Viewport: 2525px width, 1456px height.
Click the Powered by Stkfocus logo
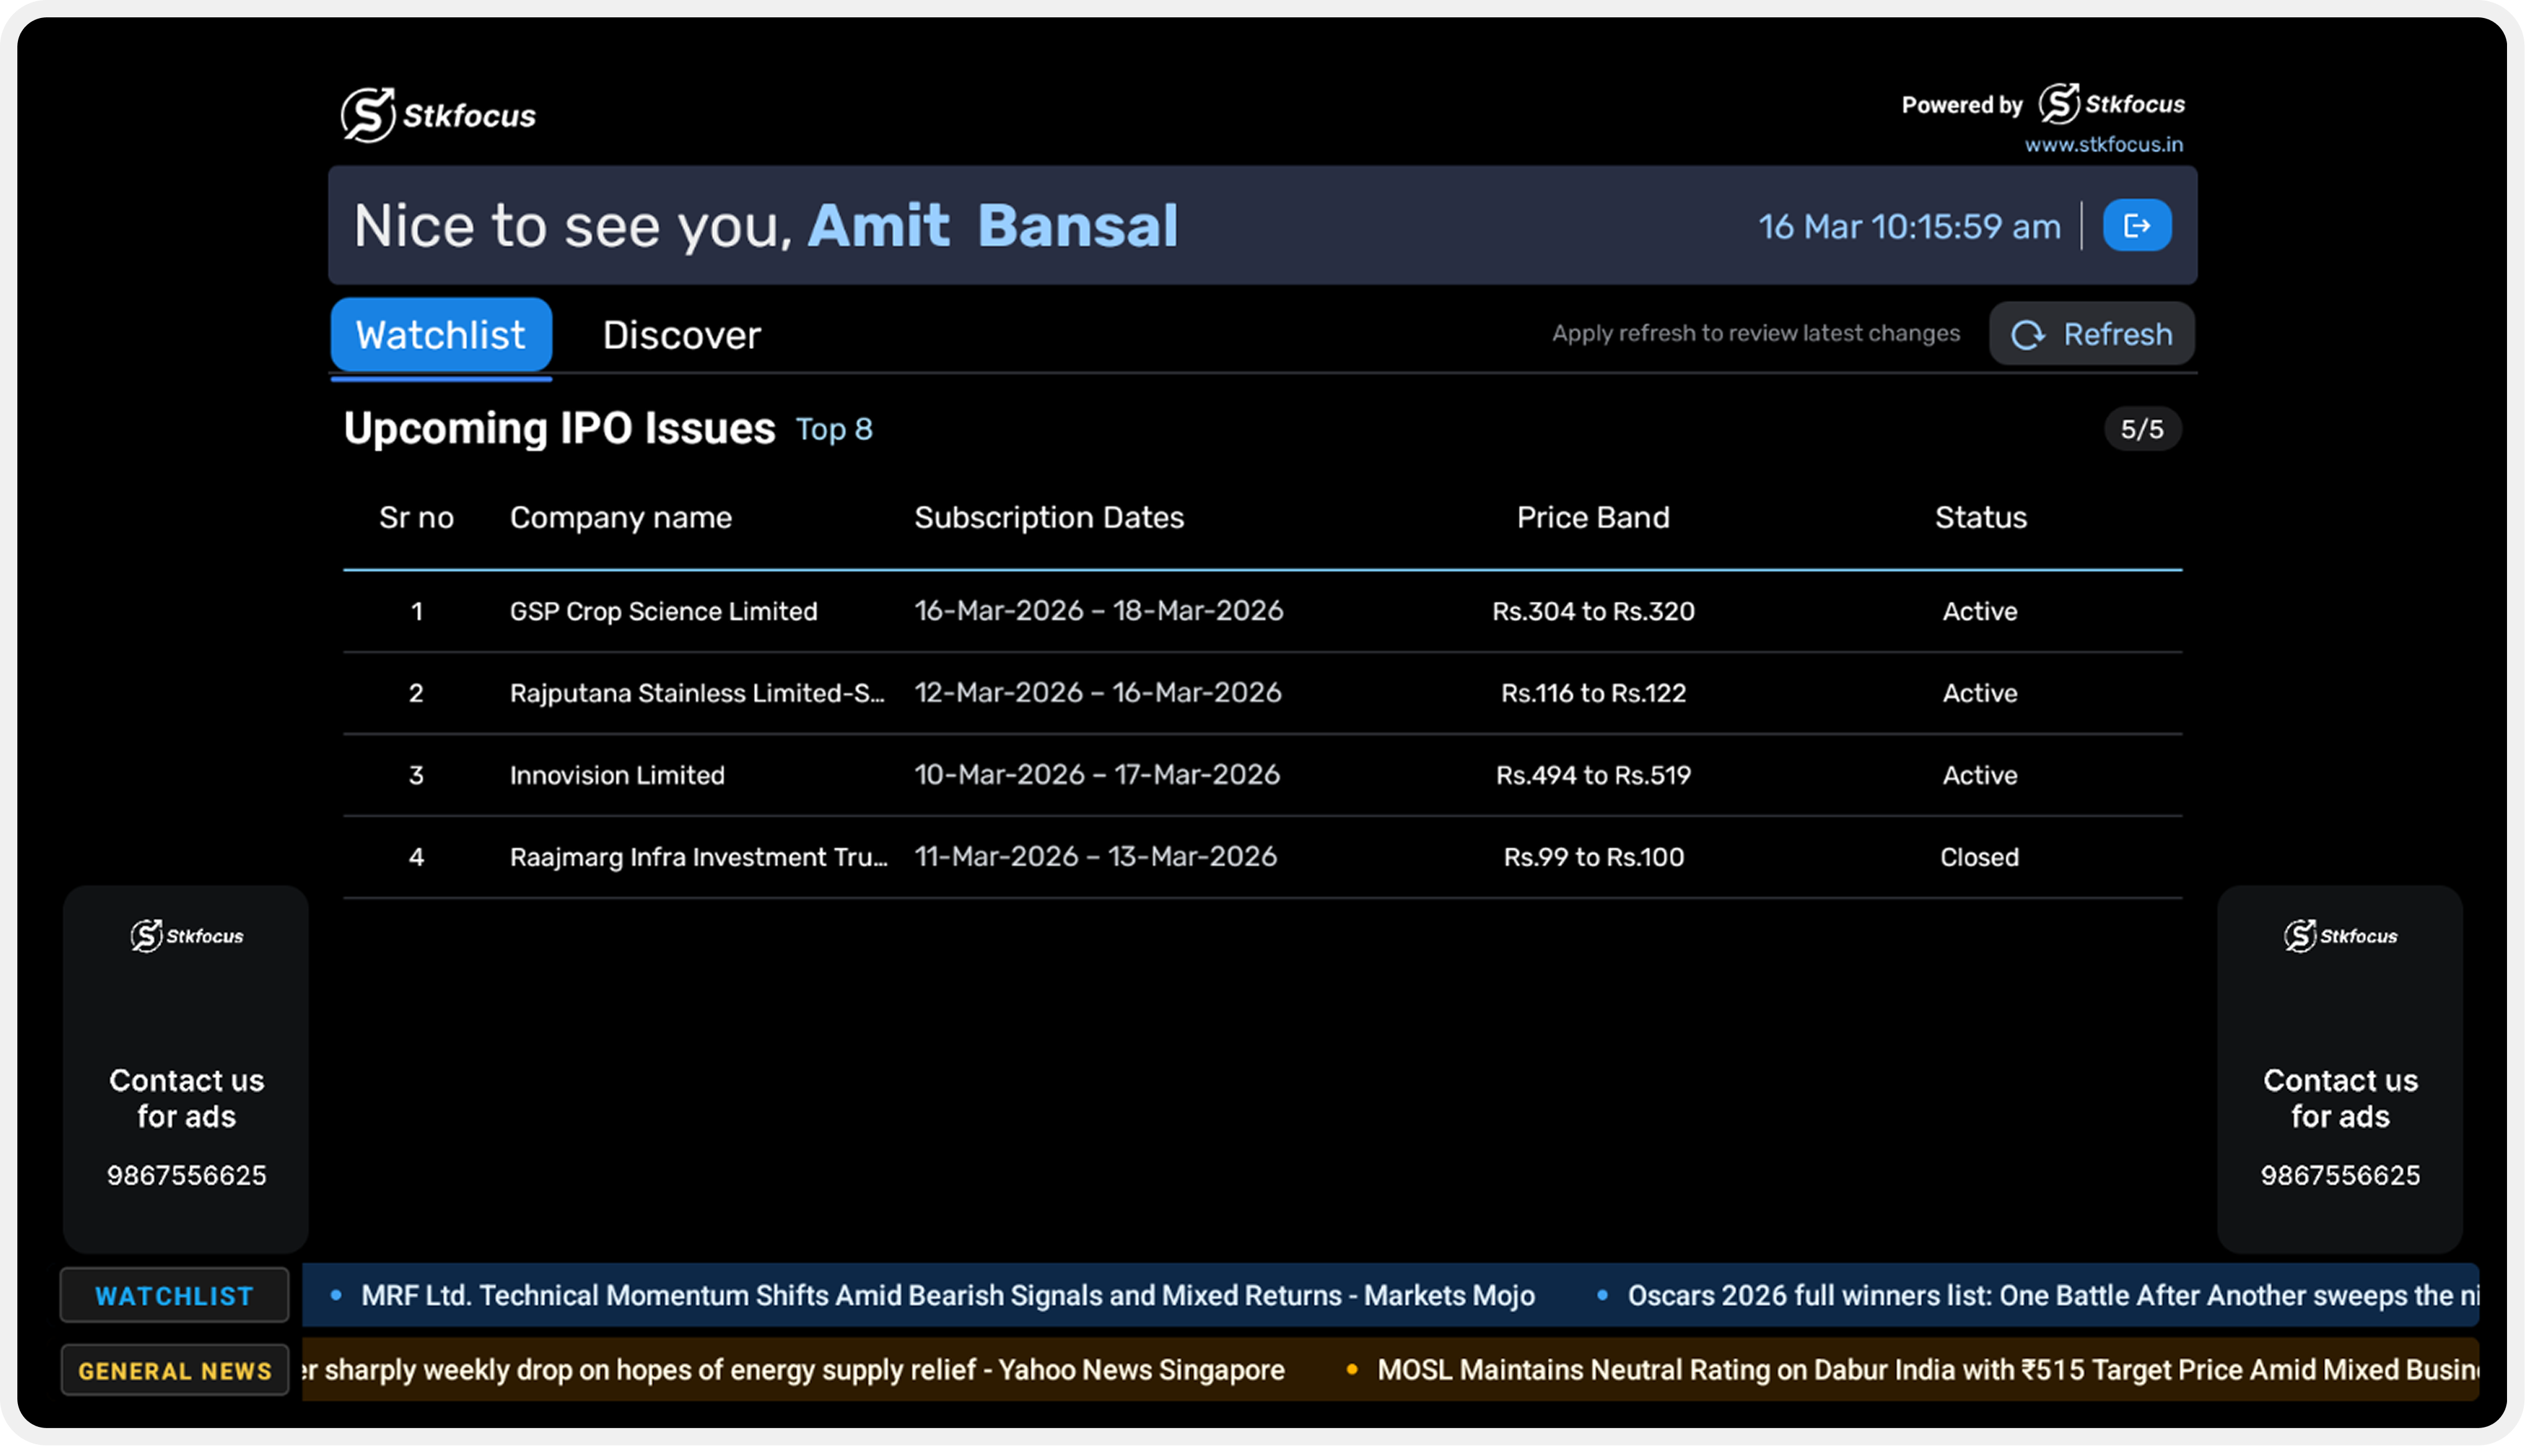(2111, 104)
